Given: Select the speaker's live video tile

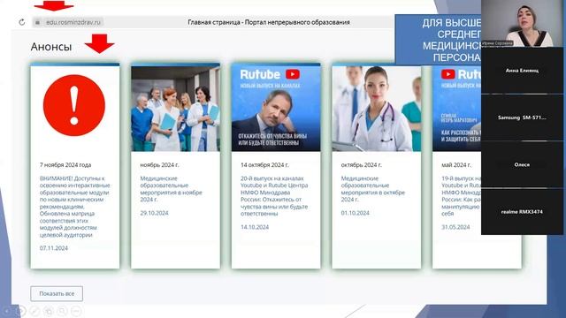Looking at the screenshot, I should [x=522, y=24].
